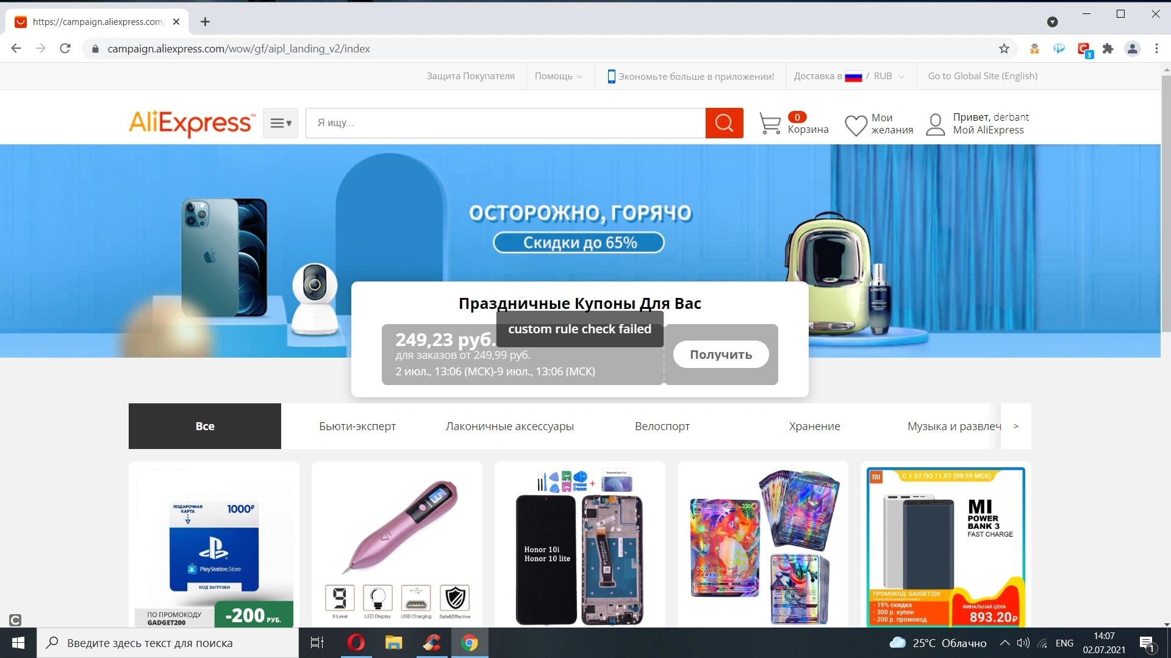Click the page vertical scrollbar
The width and height of the screenshot is (1171, 658).
(x=1166, y=204)
